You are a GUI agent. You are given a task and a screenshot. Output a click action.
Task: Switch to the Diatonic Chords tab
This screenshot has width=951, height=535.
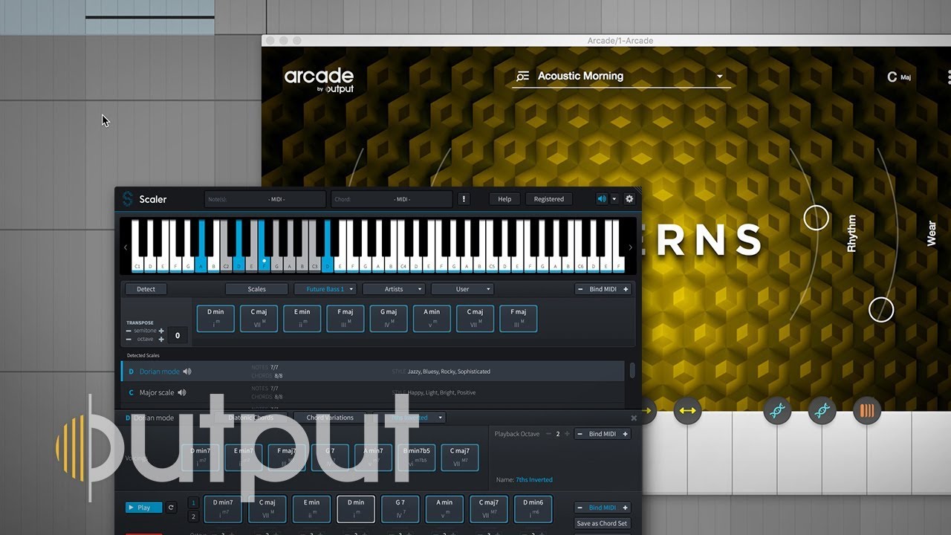pyautogui.click(x=250, y=418)
